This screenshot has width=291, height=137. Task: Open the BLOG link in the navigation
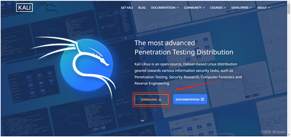point(142,8)
